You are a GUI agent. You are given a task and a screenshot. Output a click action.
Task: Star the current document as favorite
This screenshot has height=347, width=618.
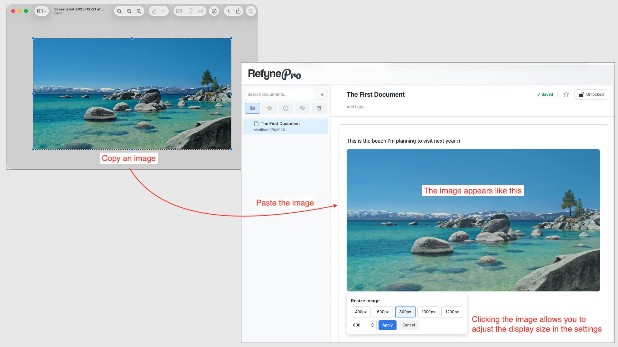point(566,94)
